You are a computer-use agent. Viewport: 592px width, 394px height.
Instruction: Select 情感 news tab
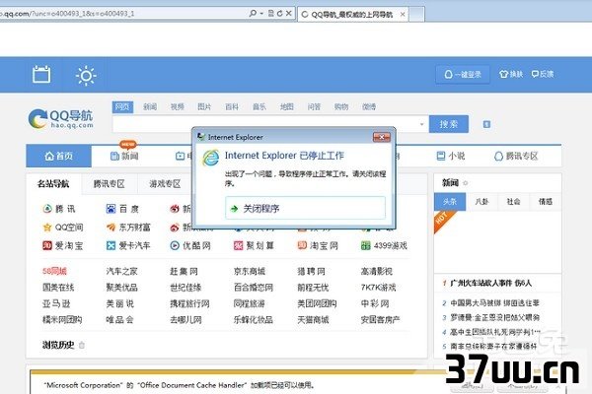point(546,202)
